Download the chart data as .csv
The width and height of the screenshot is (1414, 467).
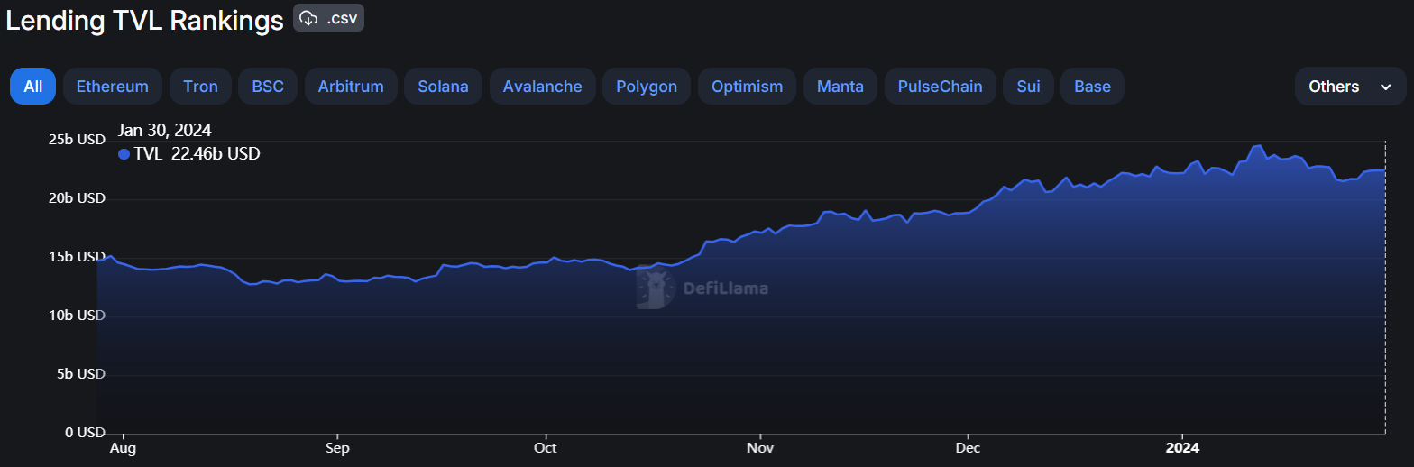tap(328, 18)
